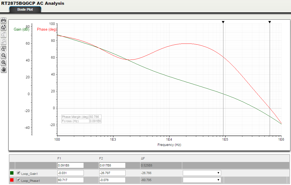Click the Print icon in toolbar
The image size is (291, 185).
click(4, 20)
